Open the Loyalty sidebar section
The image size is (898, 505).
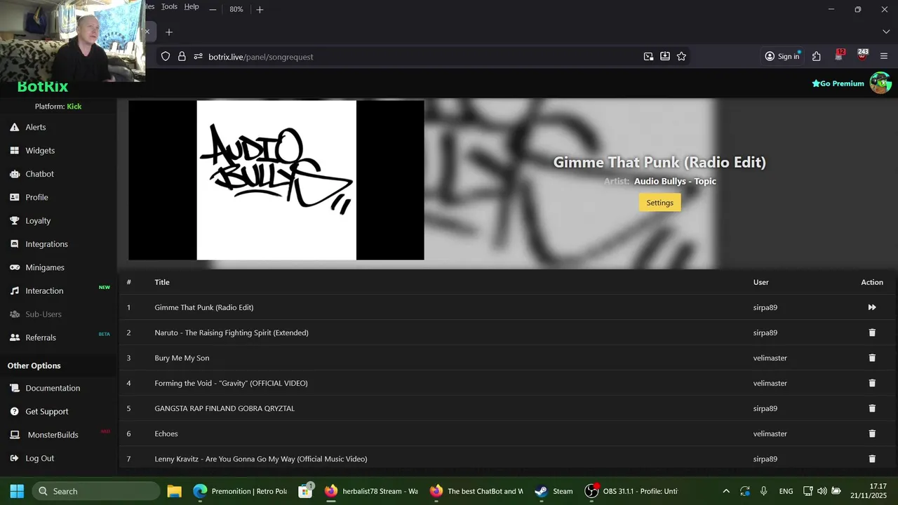pos(38,220)
